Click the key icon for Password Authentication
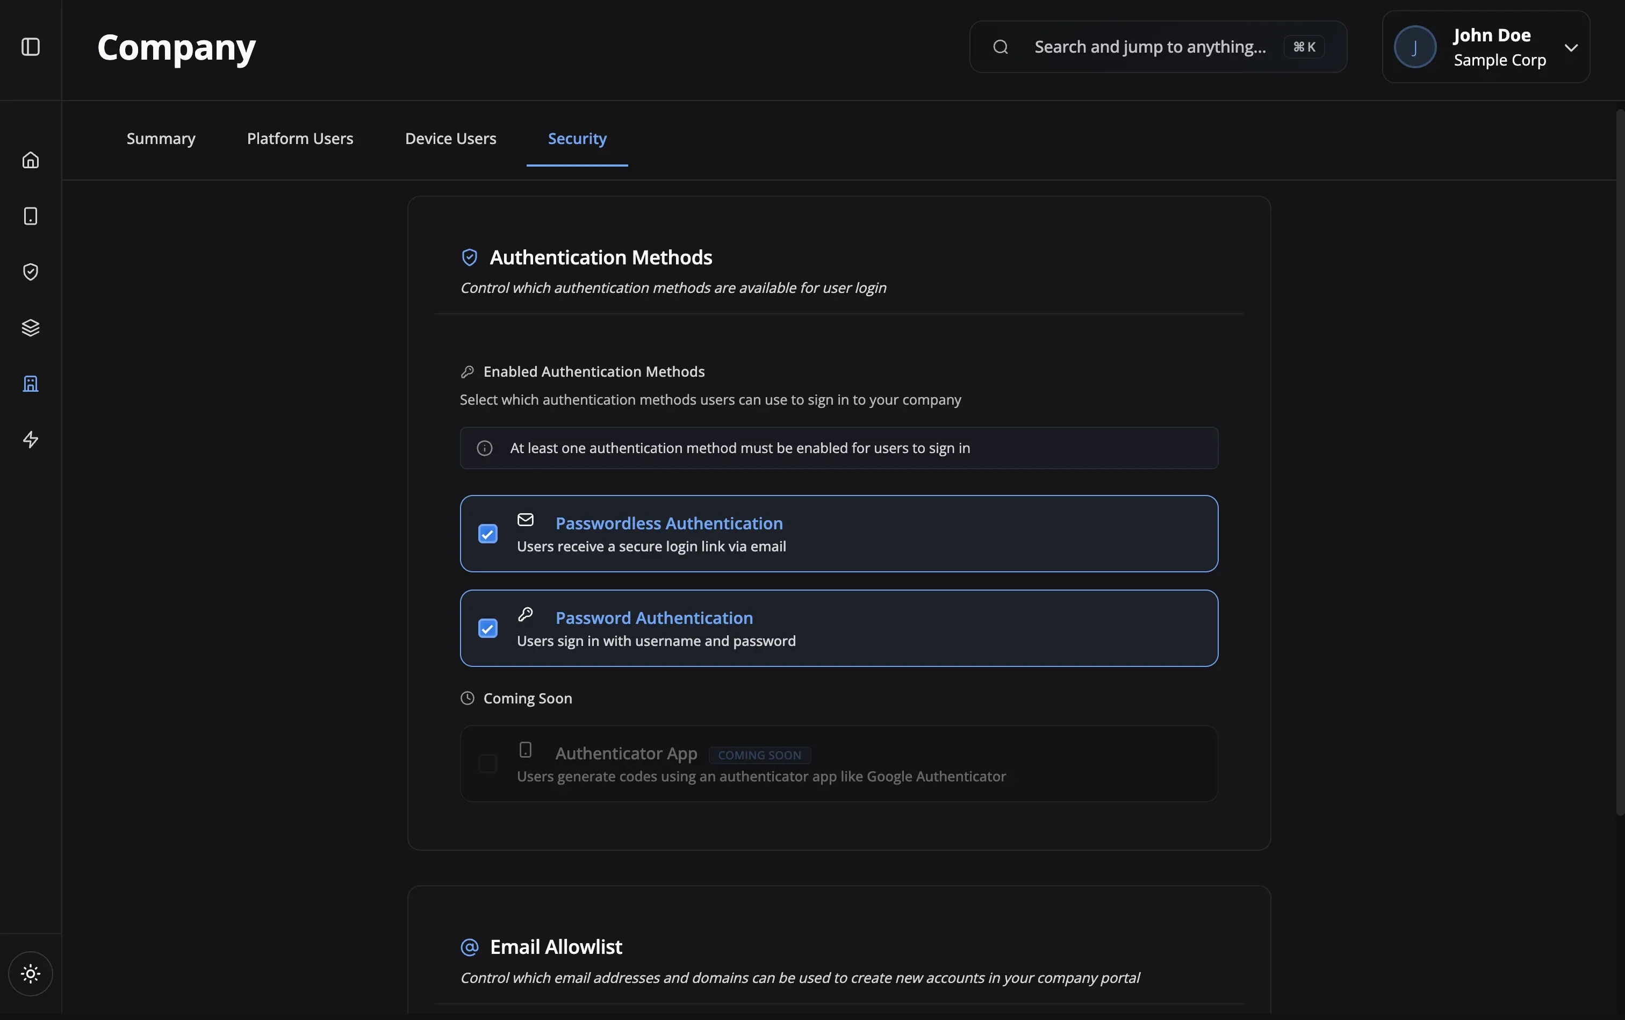The height and width of the screenshot is (1020, 1625). [526, 614]
